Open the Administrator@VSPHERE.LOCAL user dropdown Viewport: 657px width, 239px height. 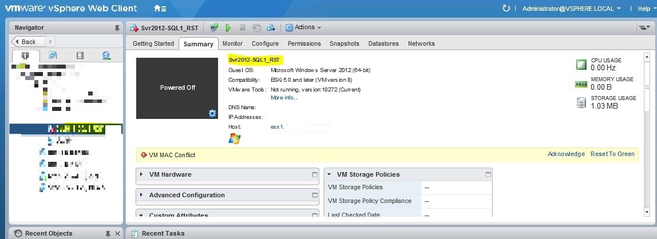[572, 9]
